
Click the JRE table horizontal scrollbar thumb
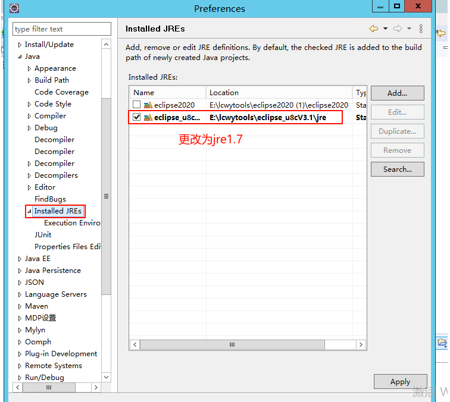[x=232, y=345]
